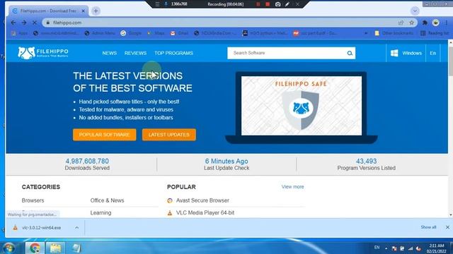Open VLC Media Player 64-bit link
The height and width of the screenshot is (254, 453).
tap(205, 213)
